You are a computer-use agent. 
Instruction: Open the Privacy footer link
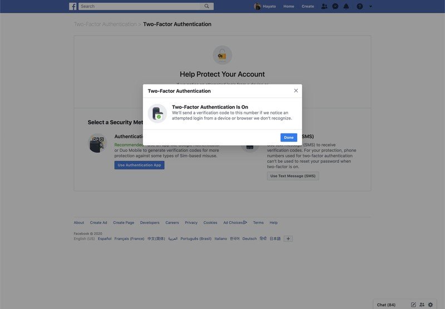point(191,222)
